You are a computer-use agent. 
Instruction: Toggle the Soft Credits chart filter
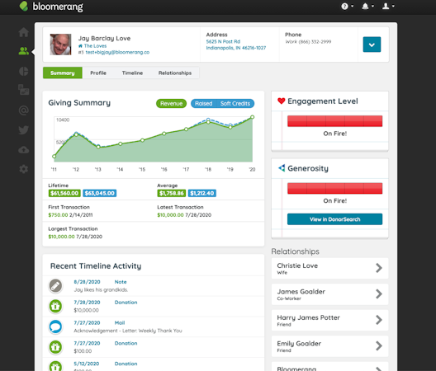[x=235, y=104]
